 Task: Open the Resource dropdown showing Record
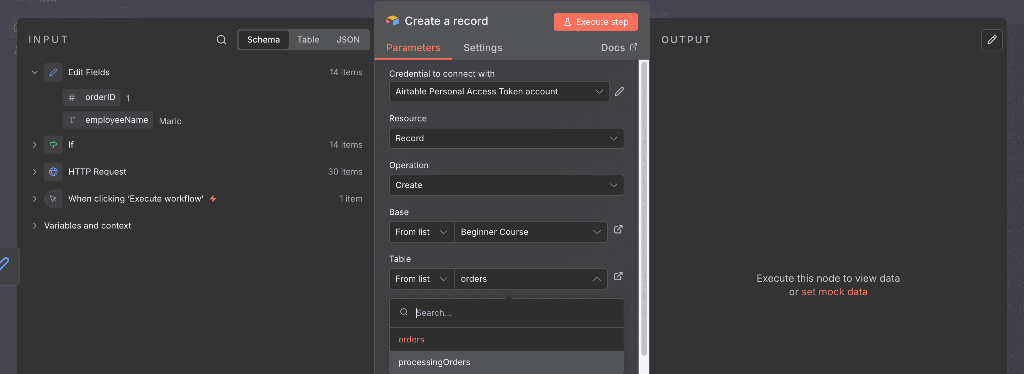(506, 138)
